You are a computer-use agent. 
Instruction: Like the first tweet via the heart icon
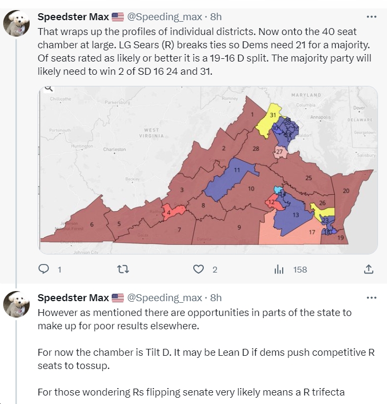point(198,269)
